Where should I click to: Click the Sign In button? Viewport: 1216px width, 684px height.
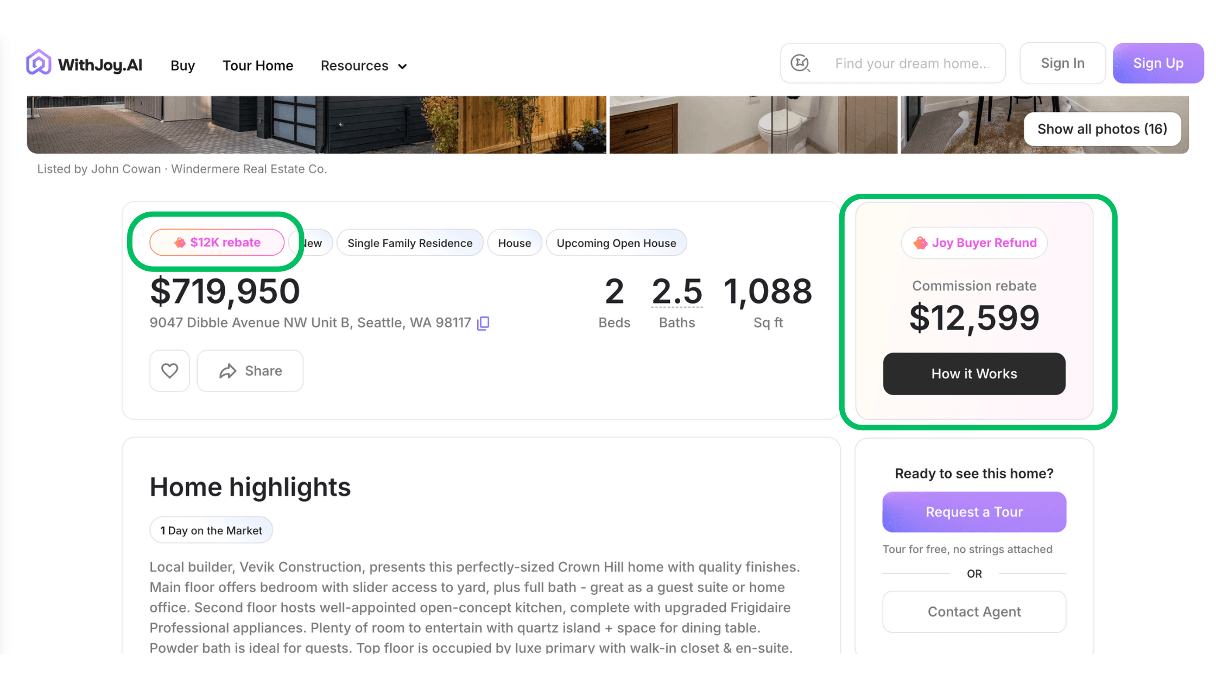(1062, 64)
